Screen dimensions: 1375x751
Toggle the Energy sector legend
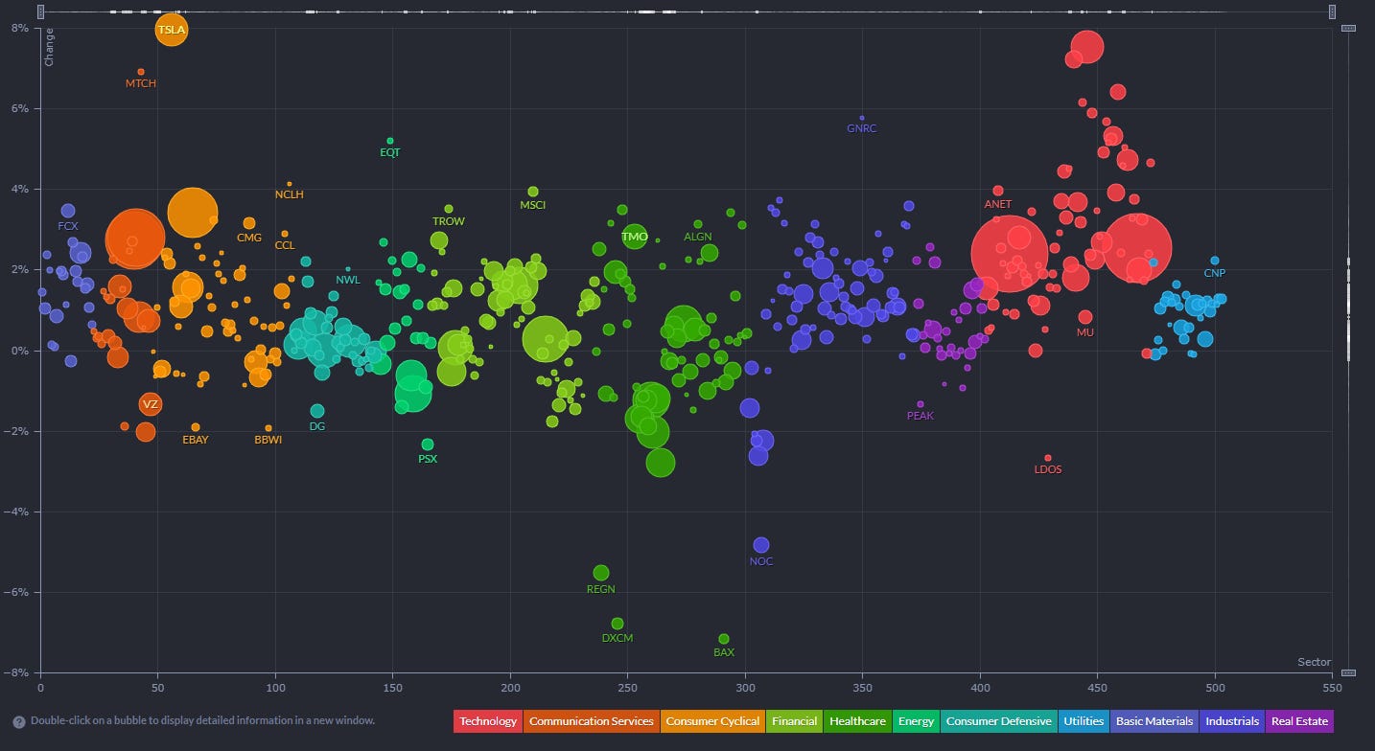coord(916,721)
